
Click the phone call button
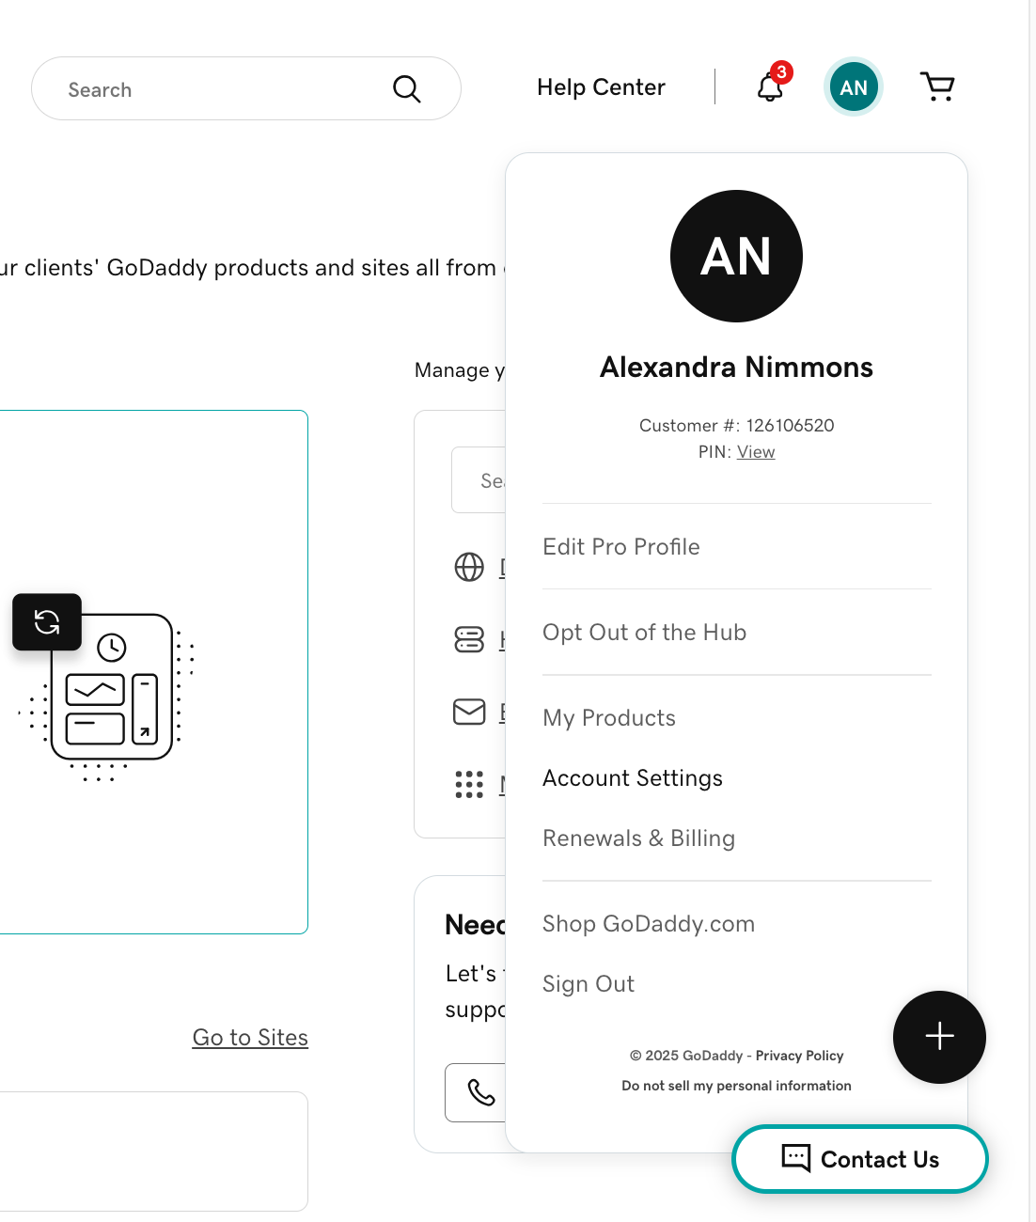tap(476, 1092)
